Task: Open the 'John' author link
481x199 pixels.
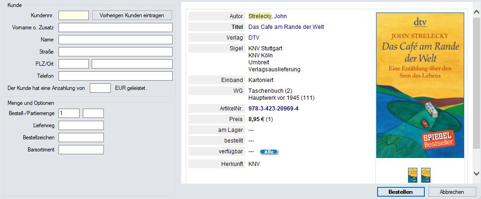Action: pos(280,16)
